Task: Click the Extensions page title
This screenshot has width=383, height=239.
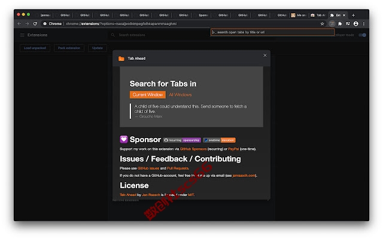Action: [x=37, y=35]
